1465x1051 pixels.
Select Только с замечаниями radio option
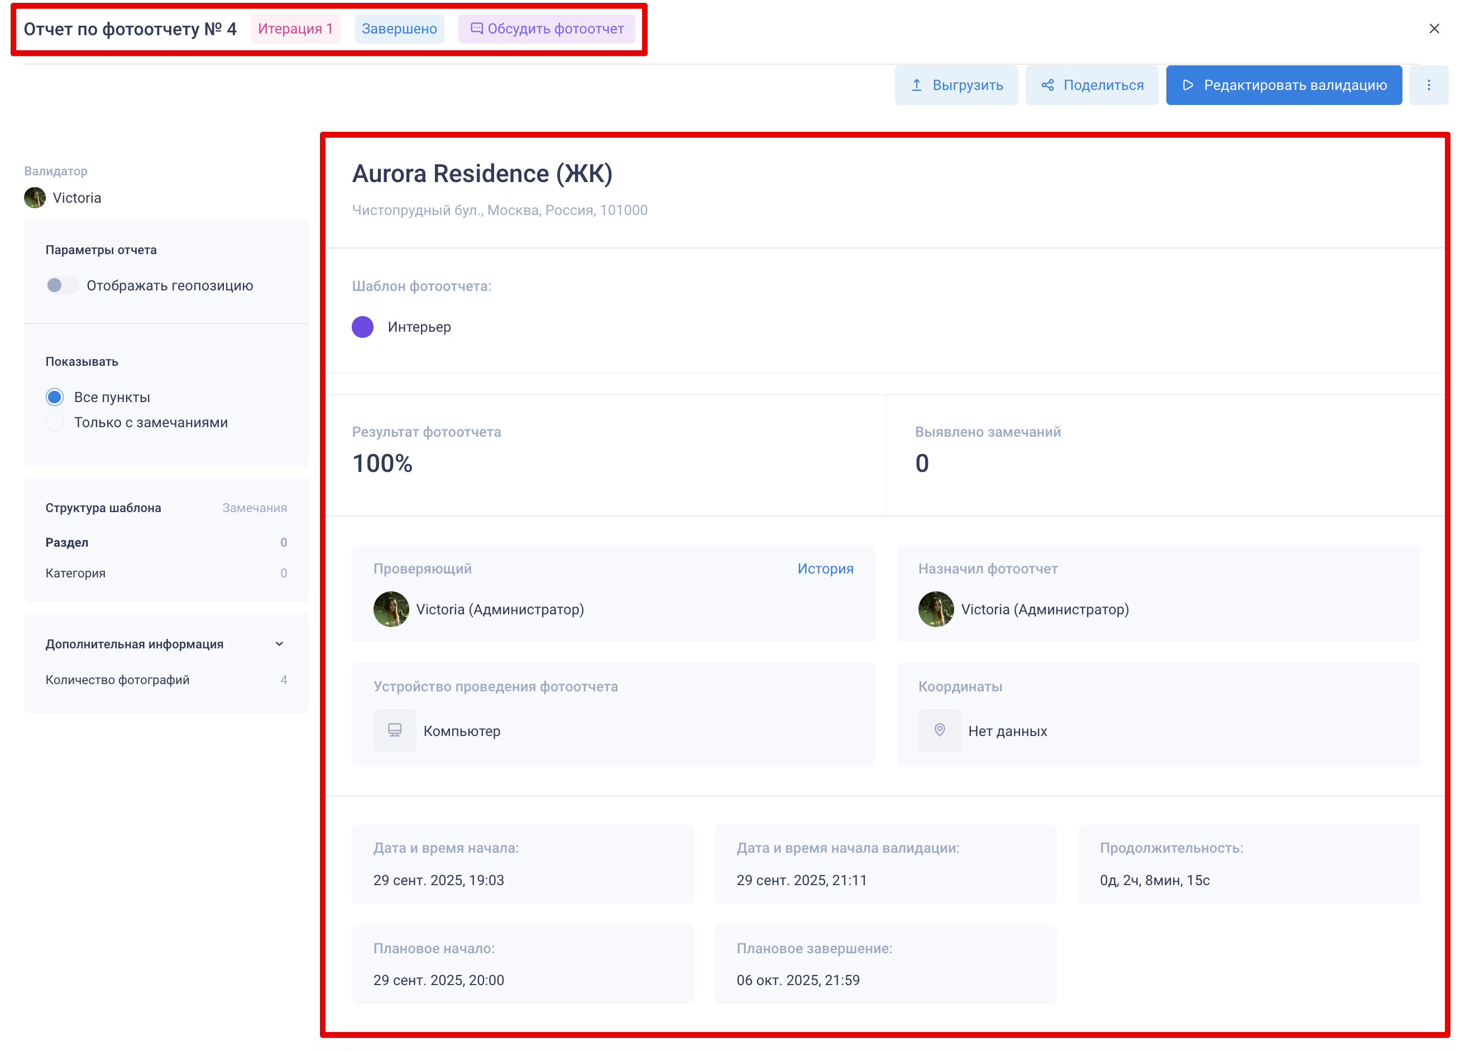pyautogui.click(x=55, y=423)
